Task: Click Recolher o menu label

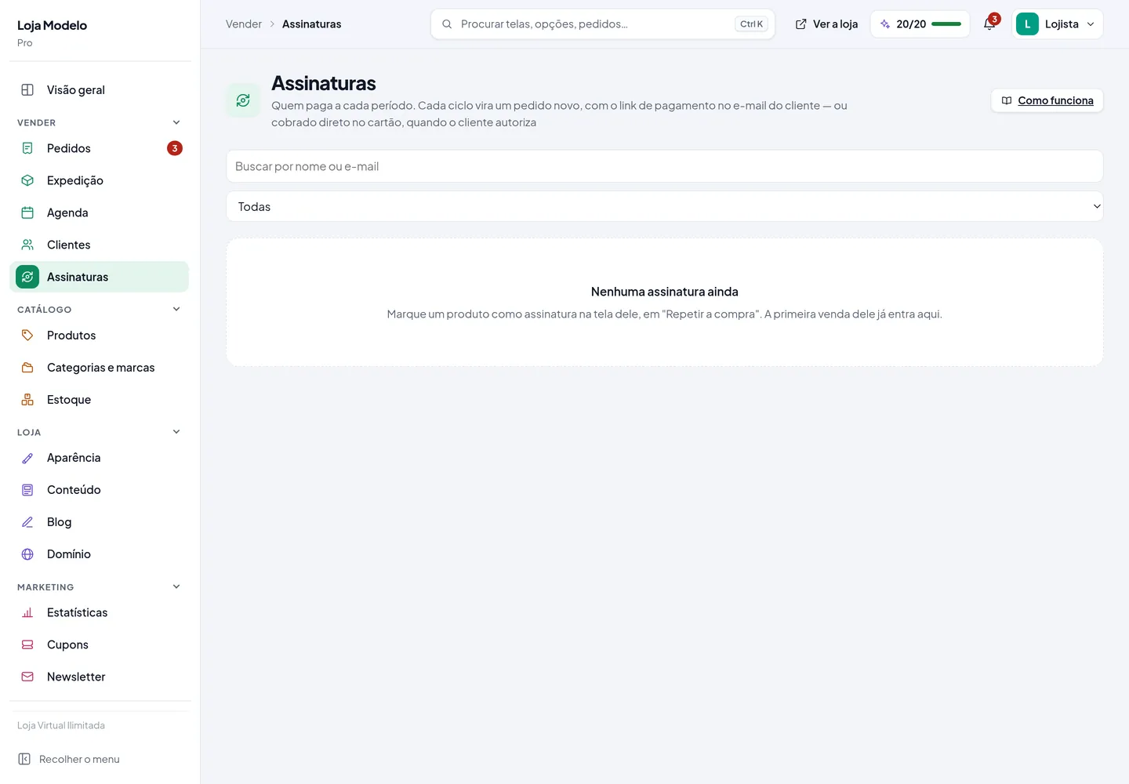Action: 79,759
